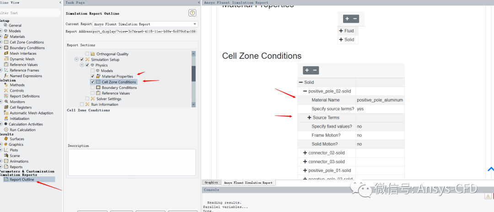Viewport: 494px width, 212px height.
Task: Click the Models icon in outline tree
Action: click(x=5, y=31)
